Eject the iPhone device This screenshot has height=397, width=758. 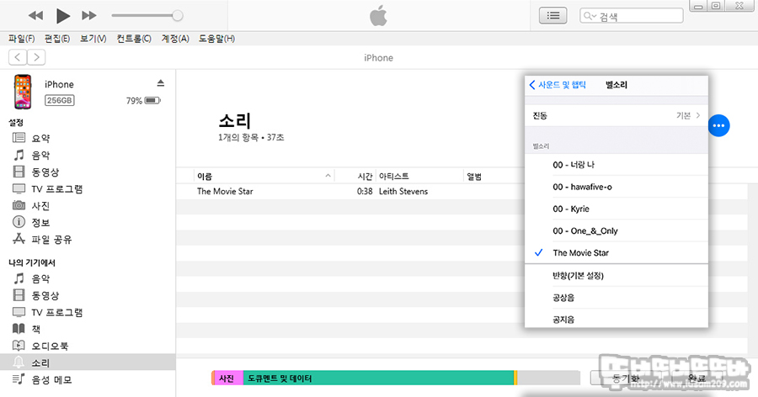pyautogui.click(x=161, y=83)
